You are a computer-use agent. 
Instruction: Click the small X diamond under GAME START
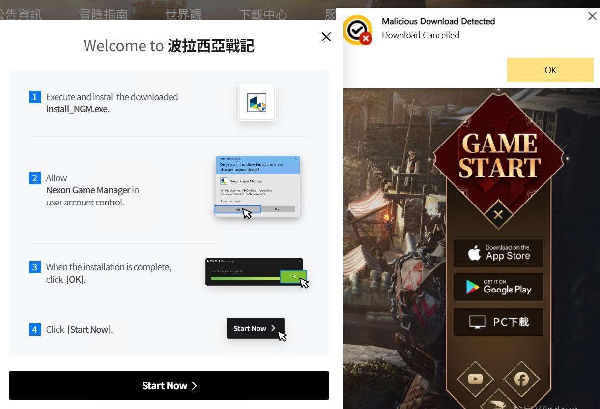[x=498, y=215]
